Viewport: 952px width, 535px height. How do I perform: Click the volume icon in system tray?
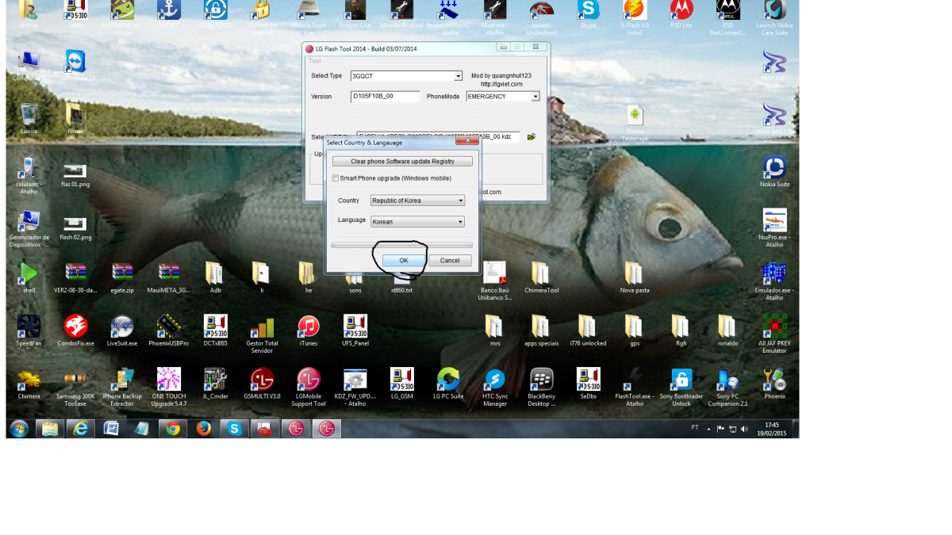click(x=744, y=429)
